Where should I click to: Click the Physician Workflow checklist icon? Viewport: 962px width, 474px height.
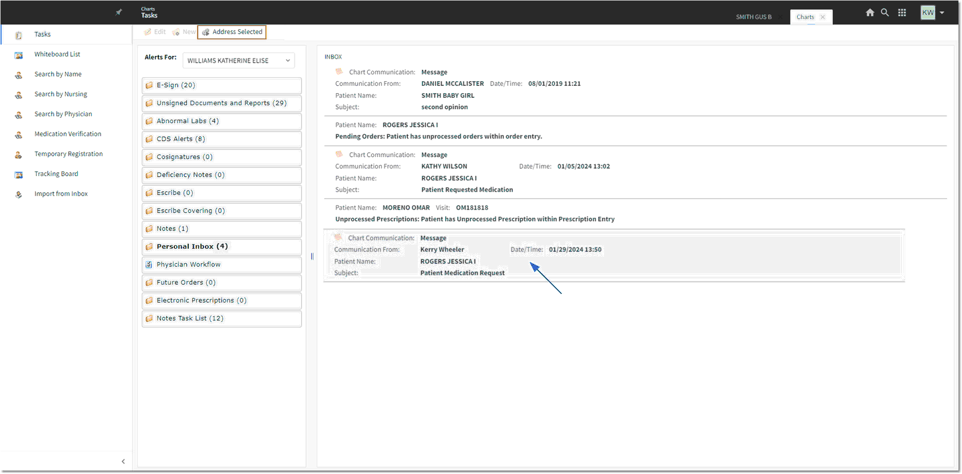click(x=149, y=265)
